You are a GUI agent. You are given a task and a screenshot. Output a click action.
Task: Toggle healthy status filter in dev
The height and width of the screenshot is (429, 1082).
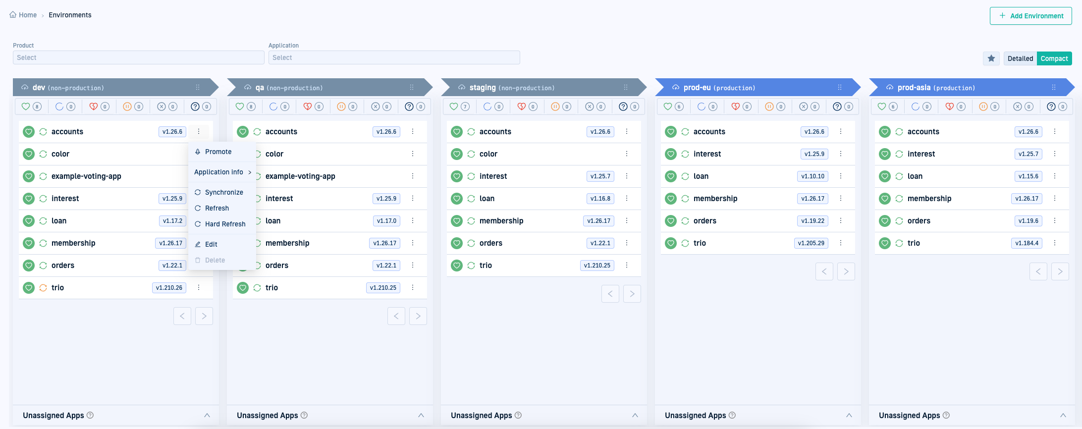[31, 107]
